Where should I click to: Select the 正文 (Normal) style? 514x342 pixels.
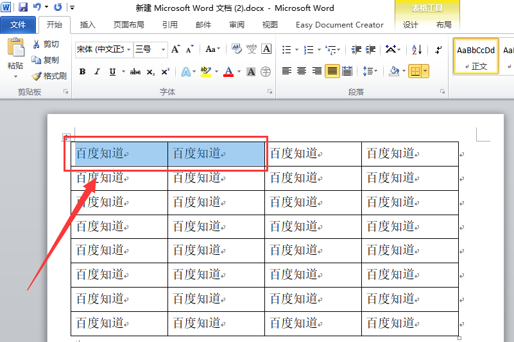(x=476, y=56)
